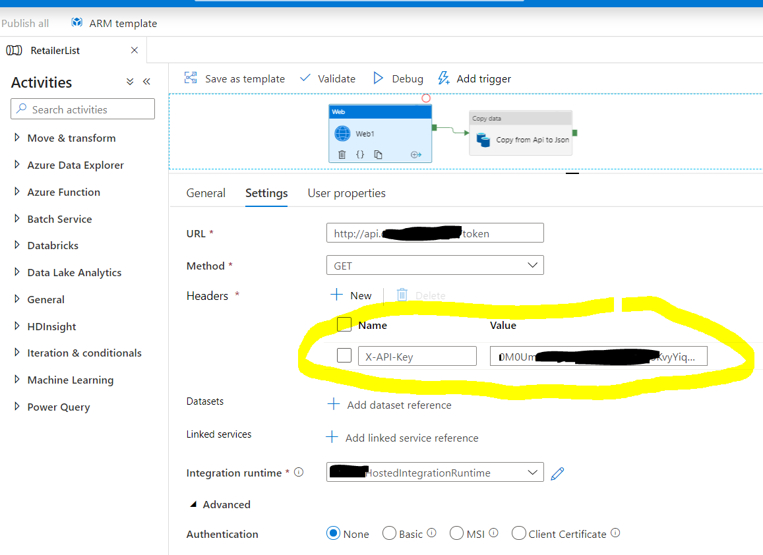Viewport: 763px width, 555px height.
Task: Click the header Value field
Action: (599, 356)
